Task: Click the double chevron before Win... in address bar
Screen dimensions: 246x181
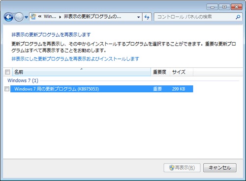Action: [x=39, y=17]
